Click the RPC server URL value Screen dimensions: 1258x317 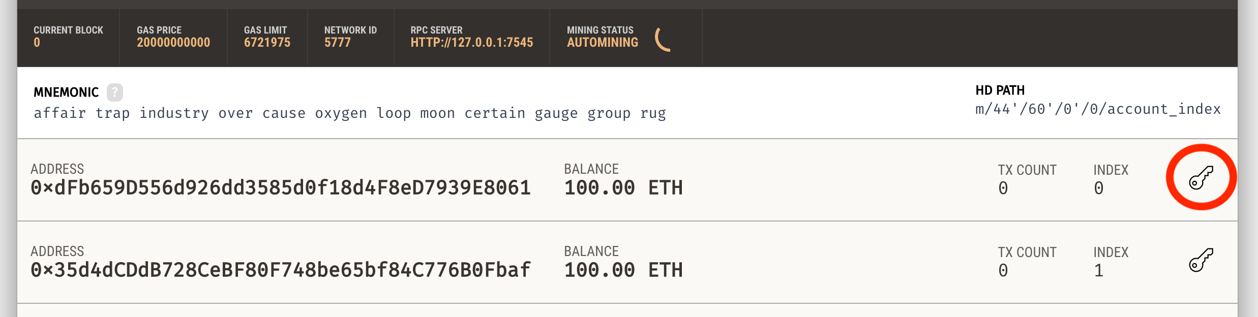[x=471, y=43]
